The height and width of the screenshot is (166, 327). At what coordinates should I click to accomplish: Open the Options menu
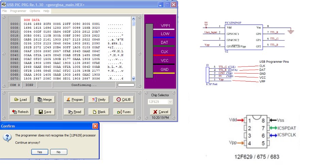tap(35, 11)
